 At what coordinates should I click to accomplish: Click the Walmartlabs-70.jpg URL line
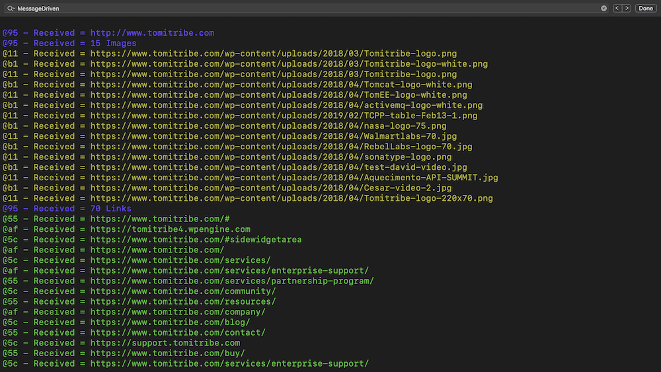(230, 137)
